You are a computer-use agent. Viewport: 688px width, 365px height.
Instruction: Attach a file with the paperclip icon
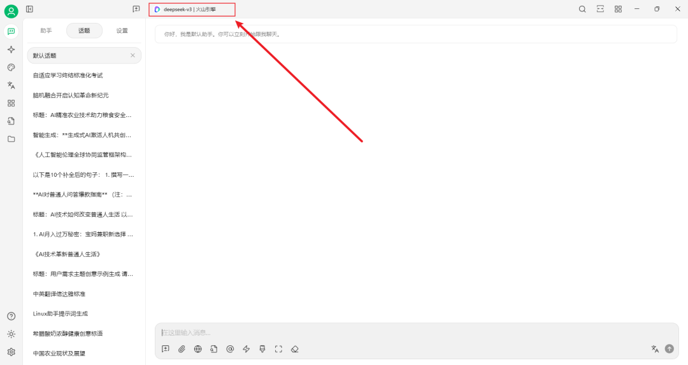pyautogui.click(x=182, y=349)
